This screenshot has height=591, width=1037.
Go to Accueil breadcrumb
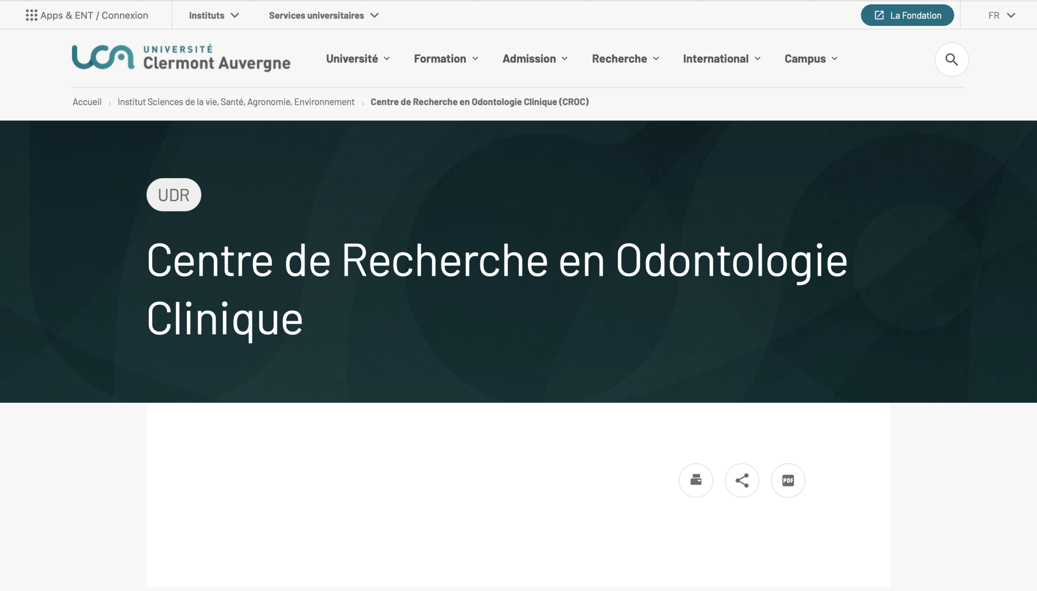pos(87,102)
